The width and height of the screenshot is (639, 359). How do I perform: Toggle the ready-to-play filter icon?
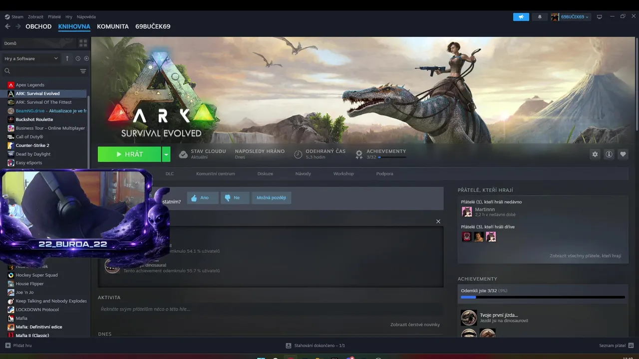[86, 58]
